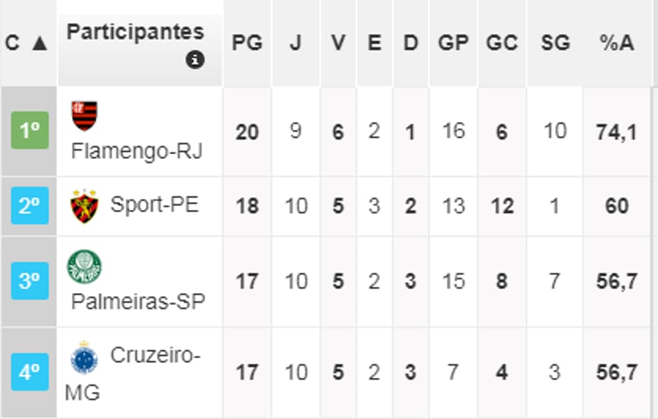Sort the table by PG column
This screenshot has height=419, width=658.
coord(248,41)
